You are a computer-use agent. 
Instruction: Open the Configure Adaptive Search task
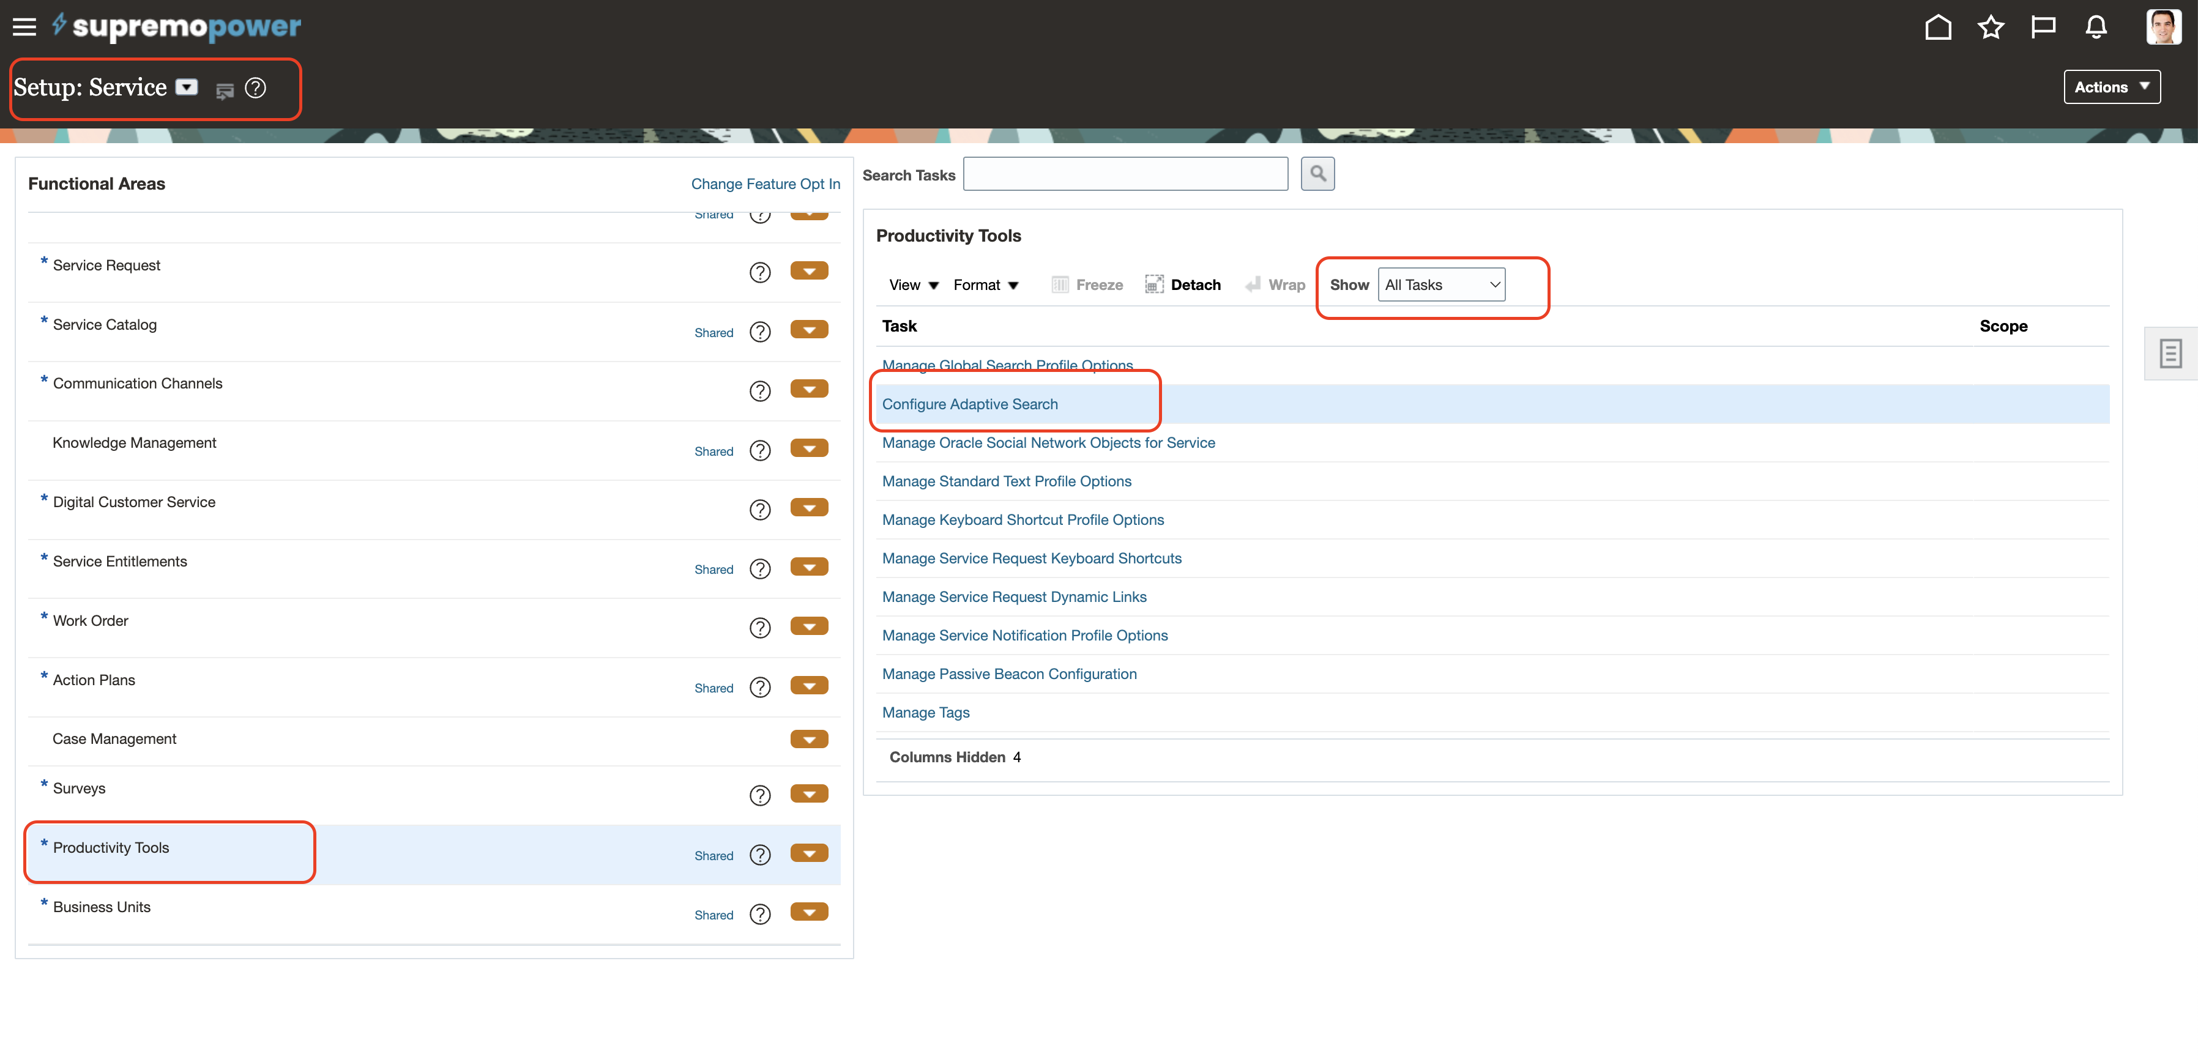(970, 404)
